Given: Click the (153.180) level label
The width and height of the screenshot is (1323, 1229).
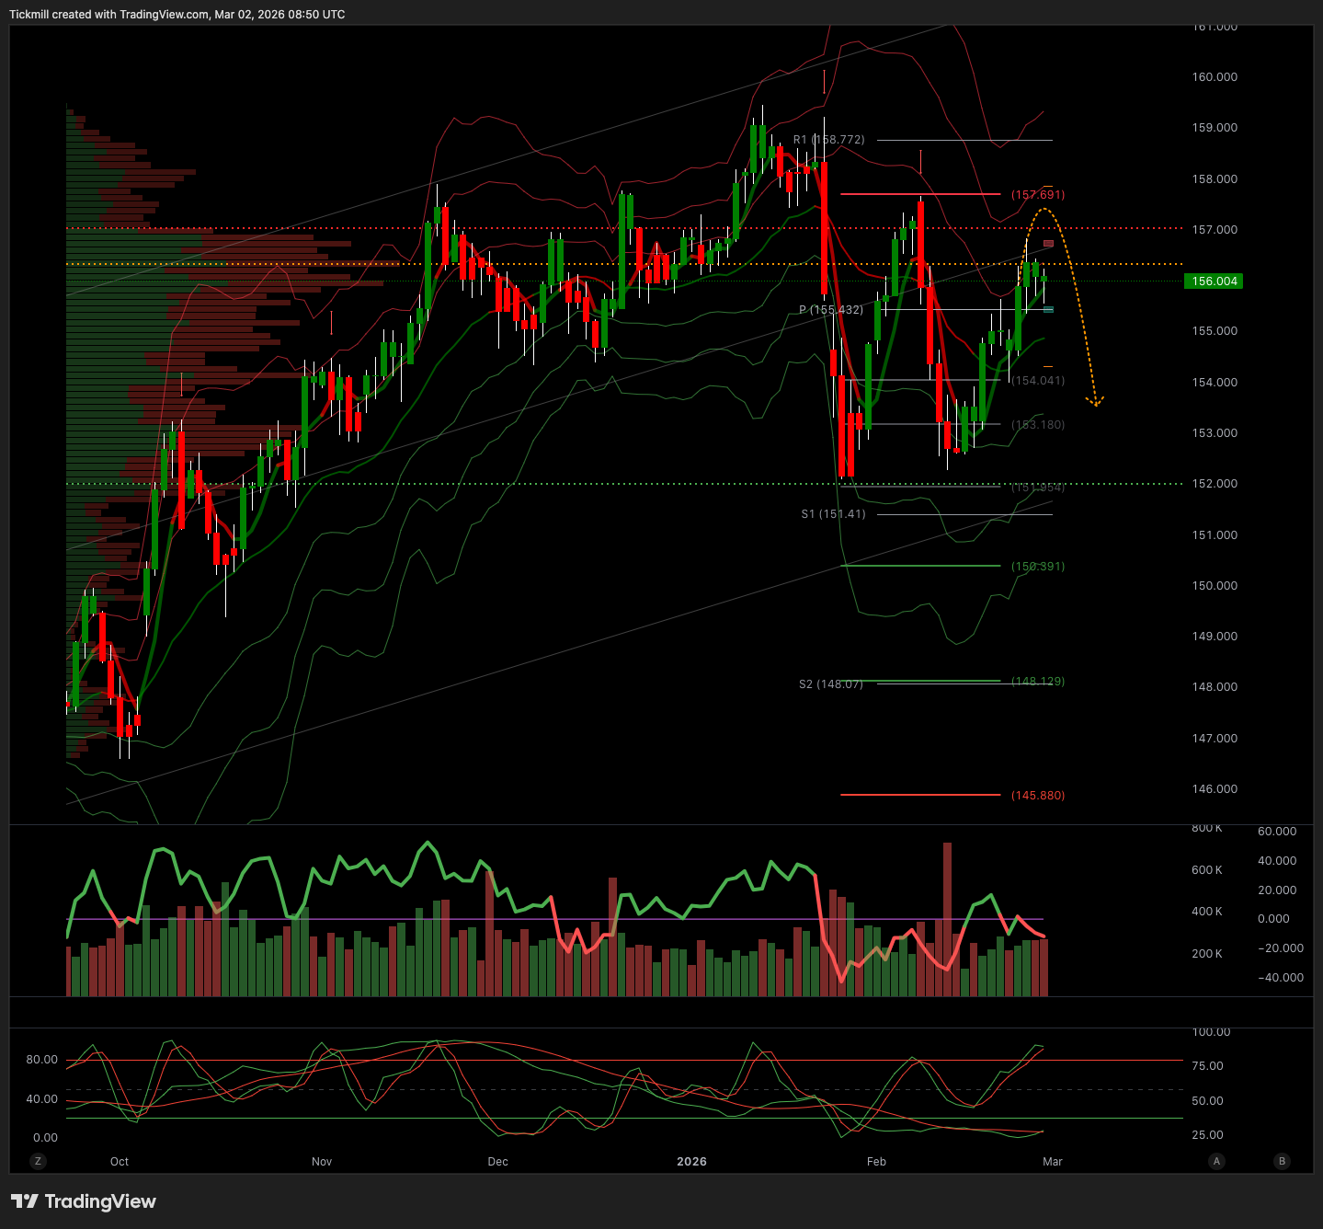Looking at the screenshot, I should [1038, 425].
